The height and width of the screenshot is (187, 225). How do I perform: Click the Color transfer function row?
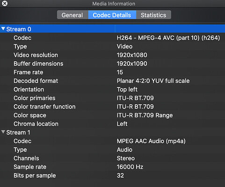click(112, 107)
